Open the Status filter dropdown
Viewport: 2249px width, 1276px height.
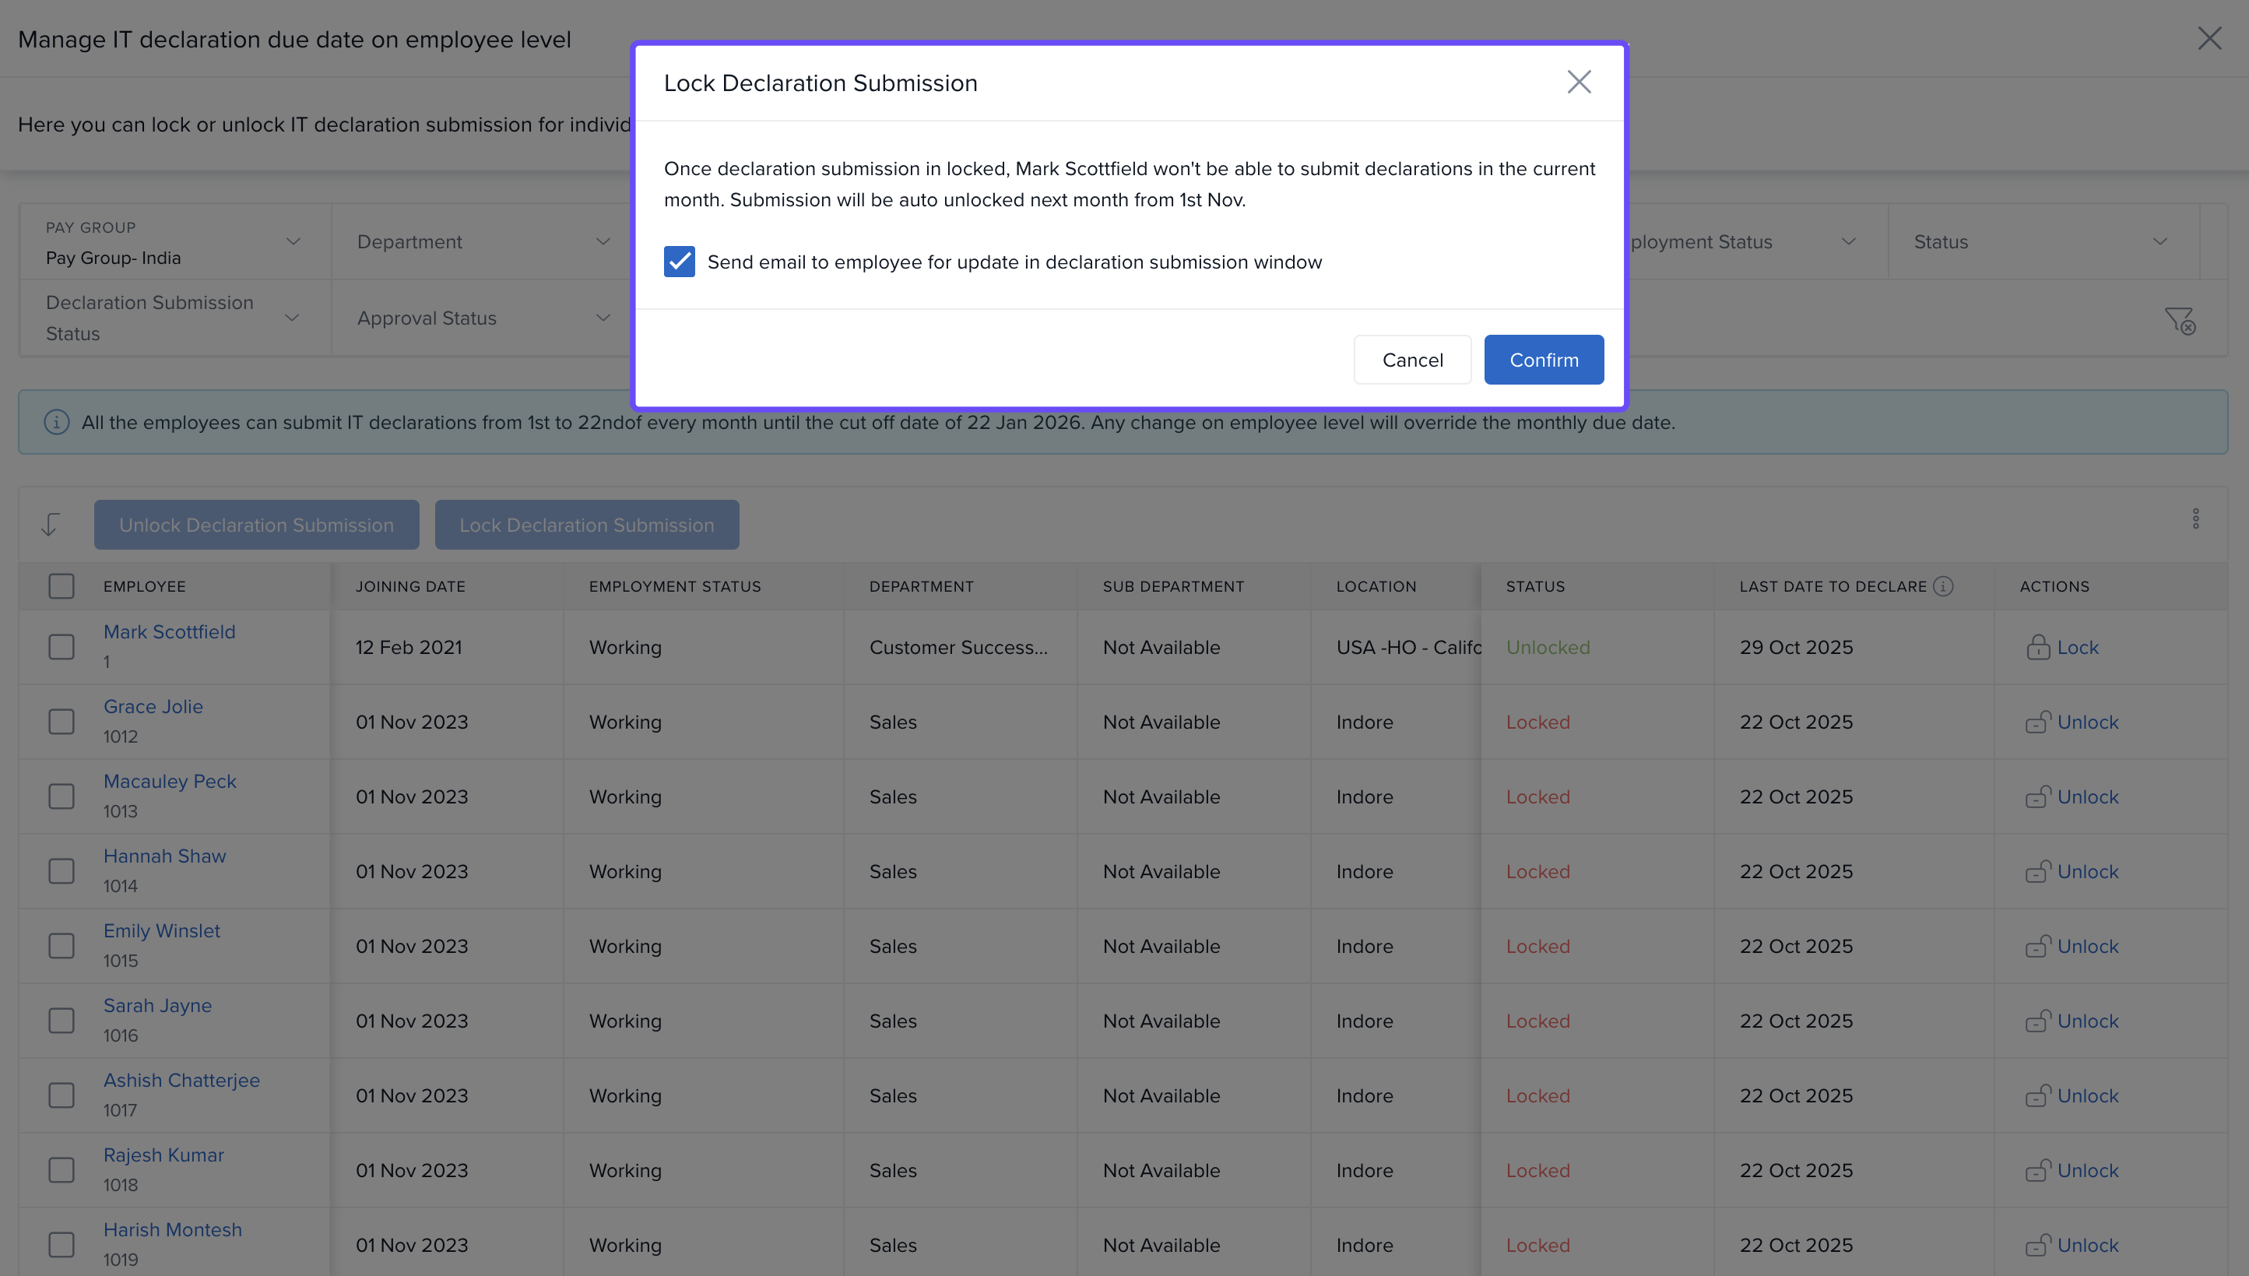click(2041, 242)
